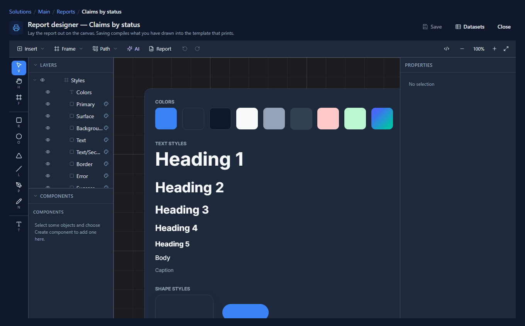This screenshot has height=326, width=525.
Task: Hide the Border layer
Action: tap(48, 164)
